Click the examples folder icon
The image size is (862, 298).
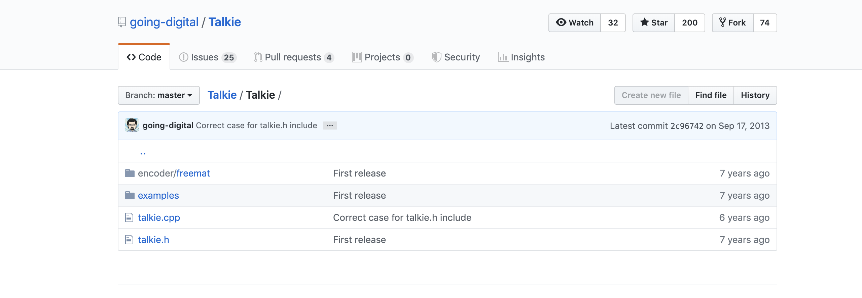[130, 195]
